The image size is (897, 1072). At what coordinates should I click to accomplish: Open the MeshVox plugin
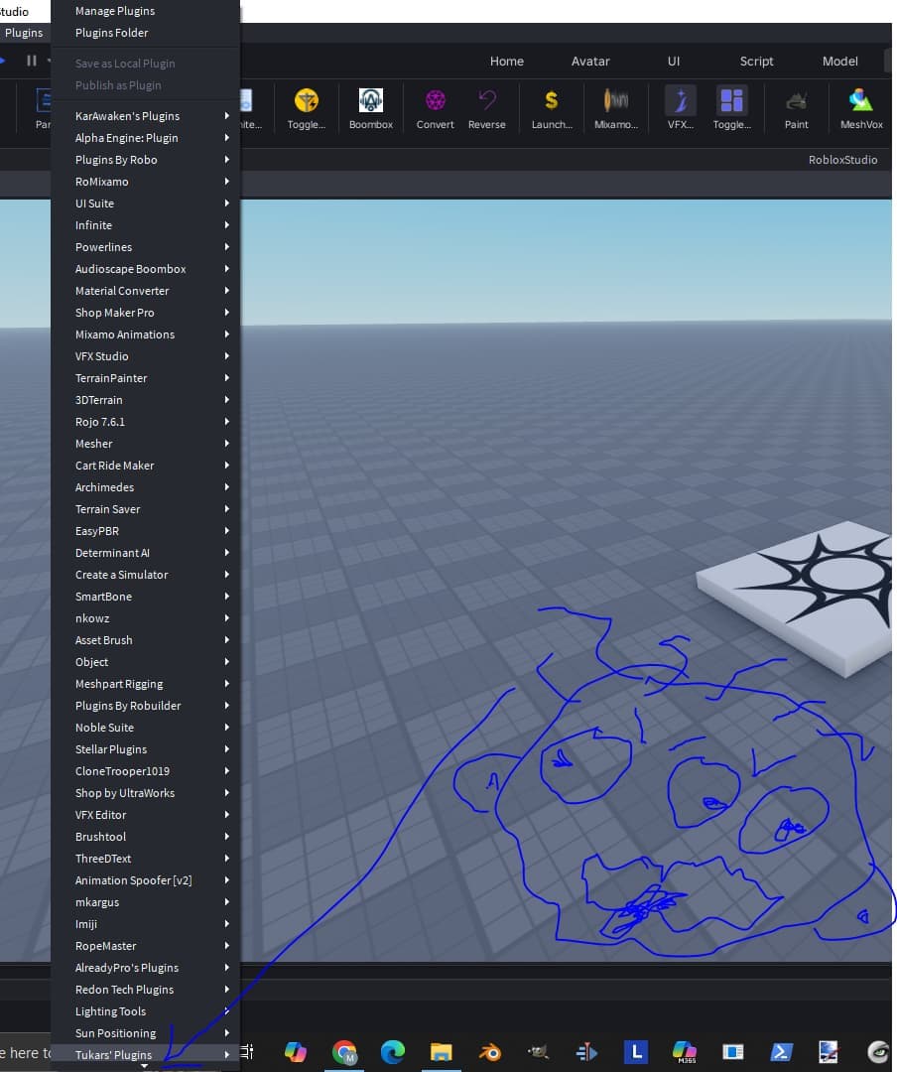tap(860, 109)
